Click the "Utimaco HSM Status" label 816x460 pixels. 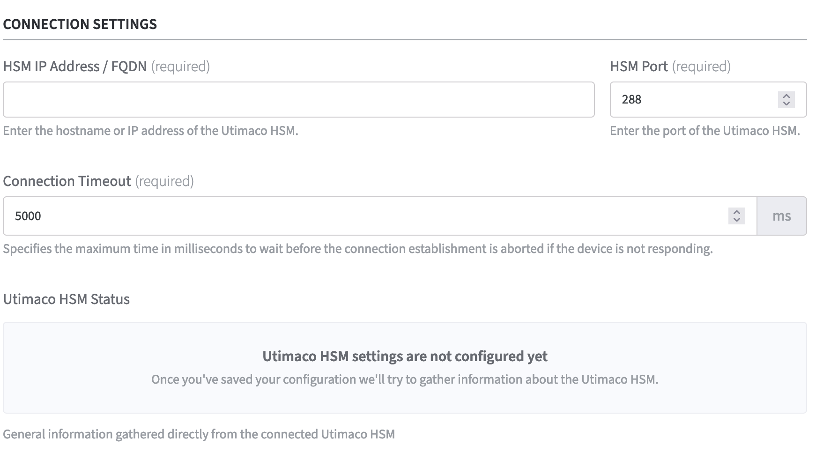(x=66, y=299)
